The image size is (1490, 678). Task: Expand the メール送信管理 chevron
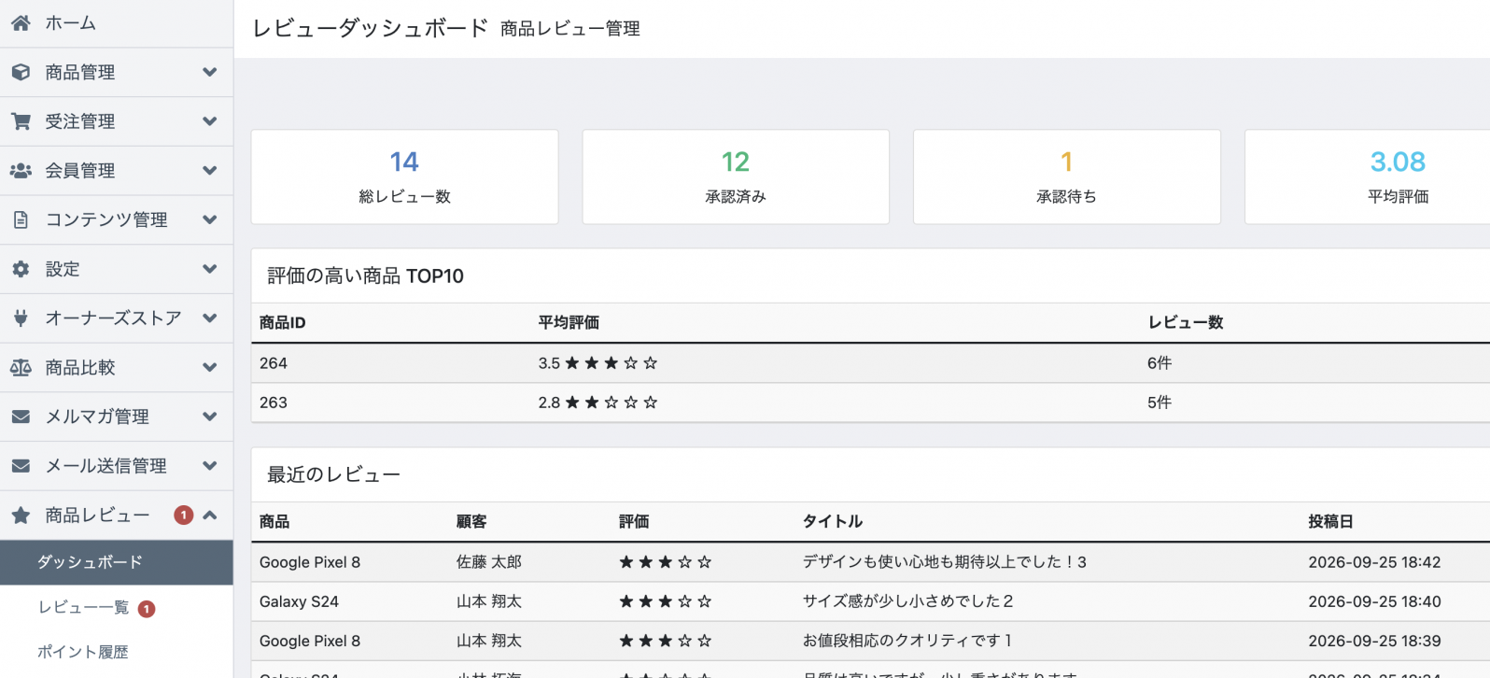coord(210,466)
